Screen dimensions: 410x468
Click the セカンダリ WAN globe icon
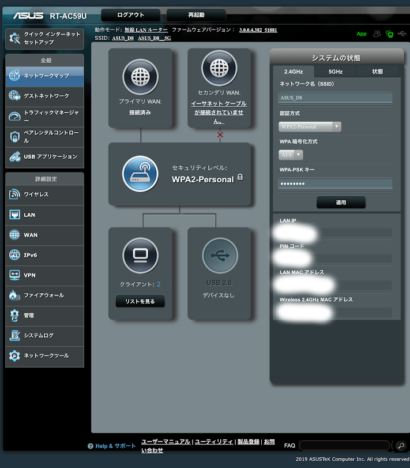[220, 68]
